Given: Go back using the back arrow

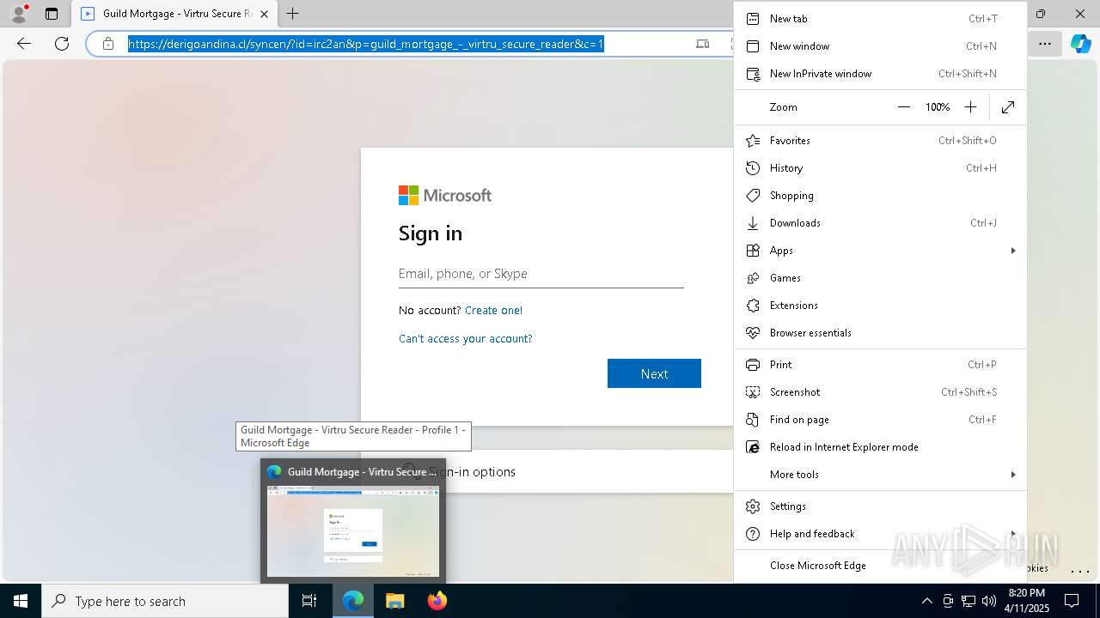Looking at the screenshot, I should point(24,44).
